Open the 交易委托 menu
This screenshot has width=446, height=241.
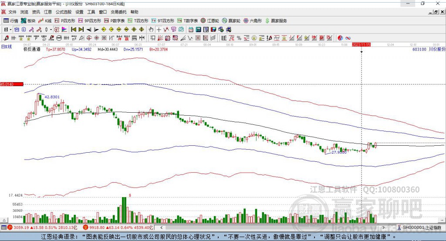118,12
